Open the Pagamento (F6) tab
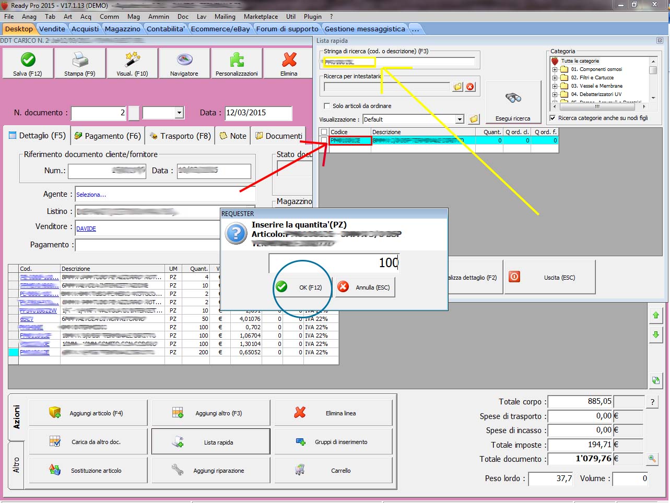 coord(108,136)
